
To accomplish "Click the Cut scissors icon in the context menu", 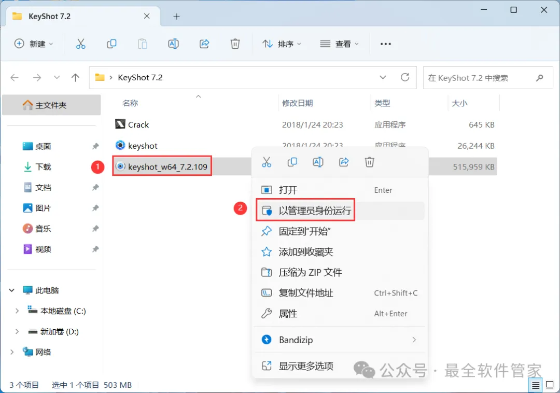I will [267, 162].
